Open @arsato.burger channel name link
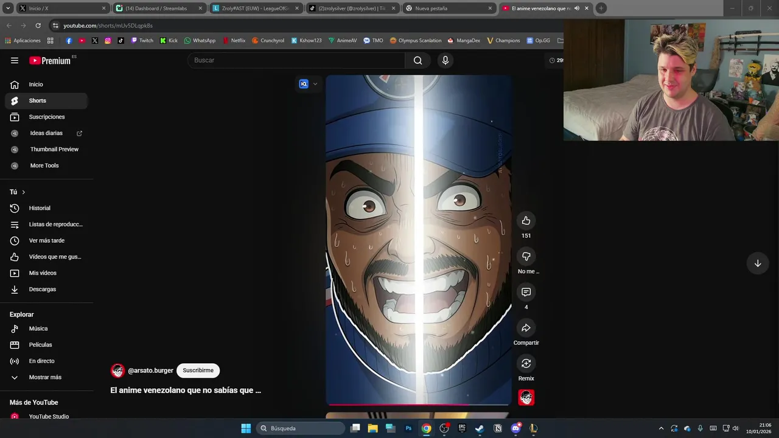The width and height of the screenshot is (779, 438). click(150, 370)
